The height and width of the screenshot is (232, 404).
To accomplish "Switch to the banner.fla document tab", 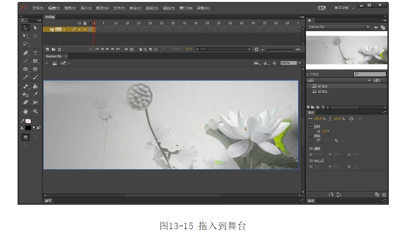I will click(x=54, y=56).
